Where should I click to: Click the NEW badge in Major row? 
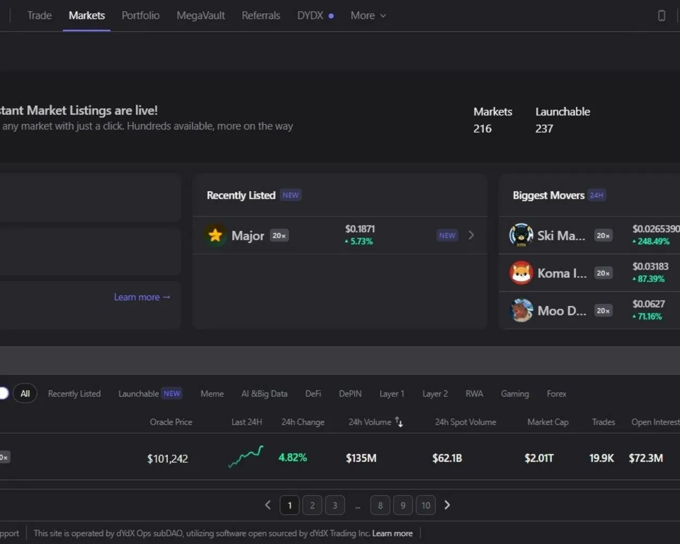click(447, 235)
